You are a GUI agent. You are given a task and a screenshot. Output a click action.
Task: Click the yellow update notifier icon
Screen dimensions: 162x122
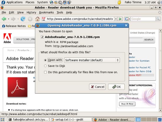[119, 2]
